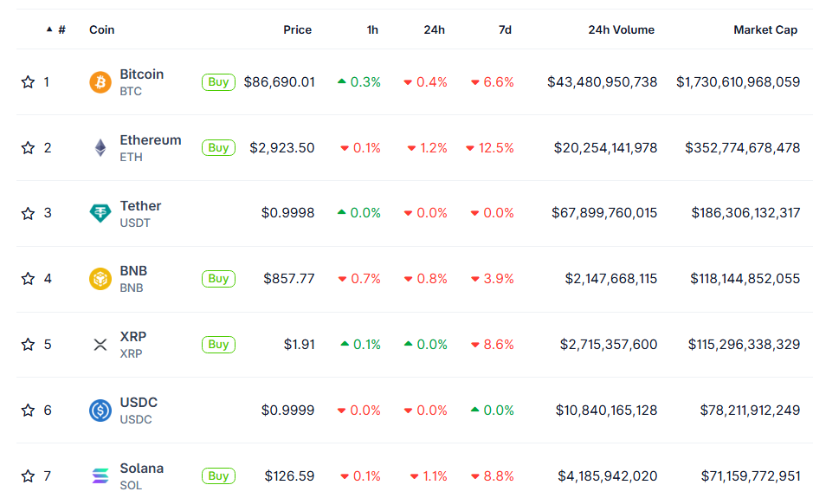Sort the table by Market Cap

(765, 29)
